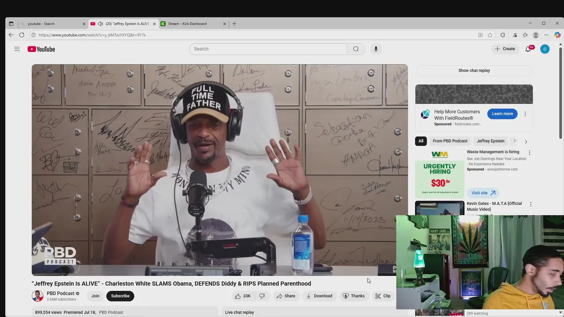This screenshot has height=317, width=564.
Task: Subscribe to PBD Podcast
Action: (x=120, y=296)
